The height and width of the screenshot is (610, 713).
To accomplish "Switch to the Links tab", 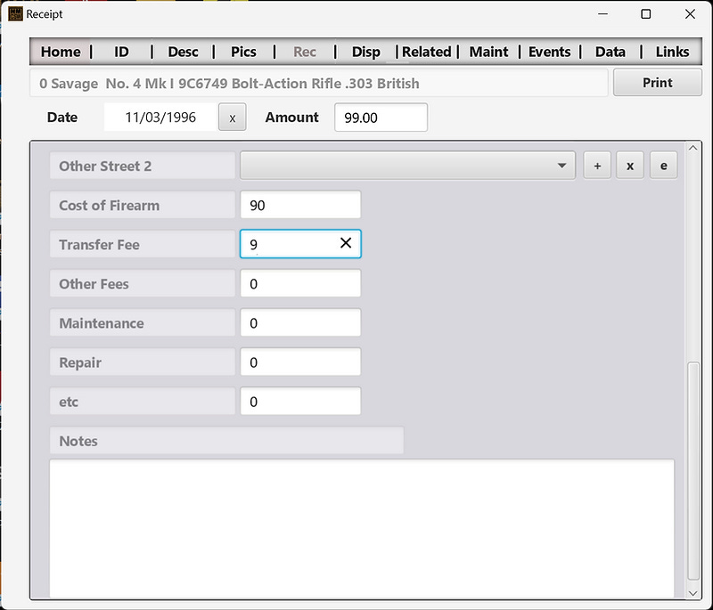I will [672, 52].
